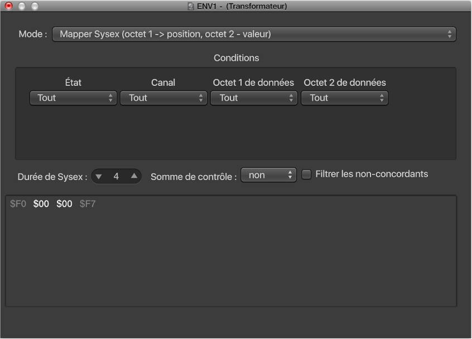The image size is (472, 339).
Task: Minimize the ENV1 window
Action: (21, 6)
